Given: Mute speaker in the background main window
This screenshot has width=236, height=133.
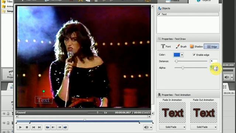Looking at the screenshot, I should pos(226,77).
